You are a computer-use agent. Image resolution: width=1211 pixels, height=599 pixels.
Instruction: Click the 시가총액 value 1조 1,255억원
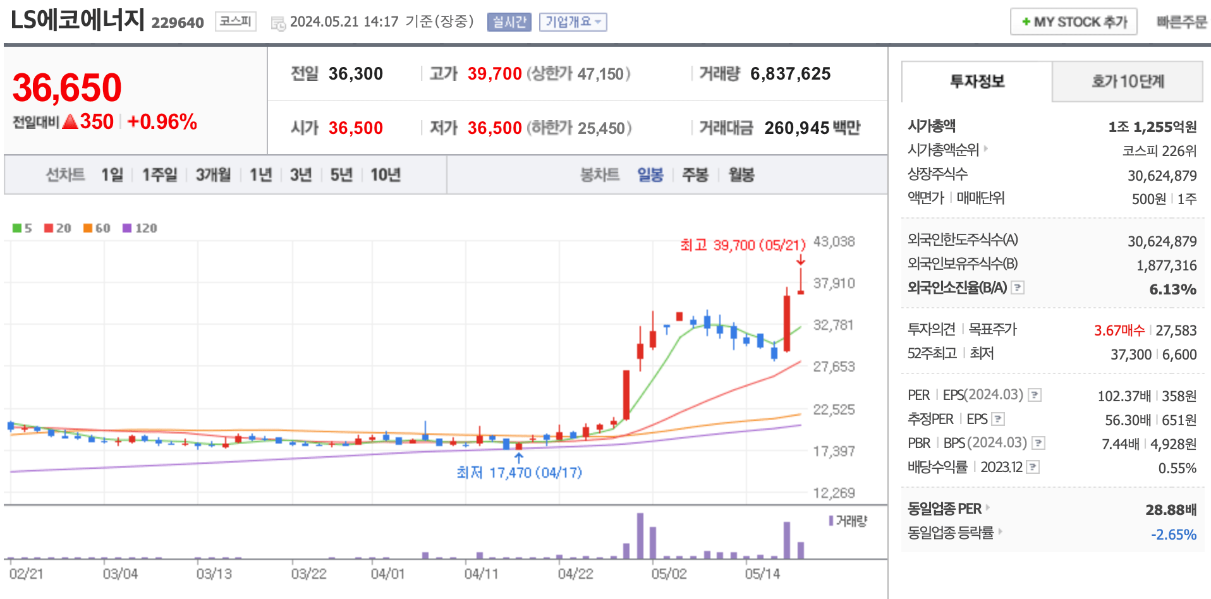point(1152,127)
